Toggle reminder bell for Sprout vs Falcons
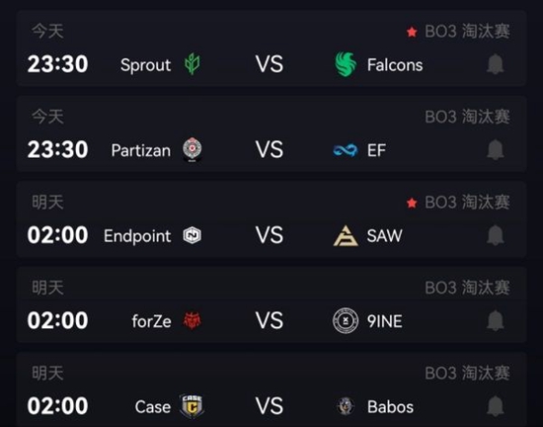The width and height of the screenshot is (543, 427). 496,64
